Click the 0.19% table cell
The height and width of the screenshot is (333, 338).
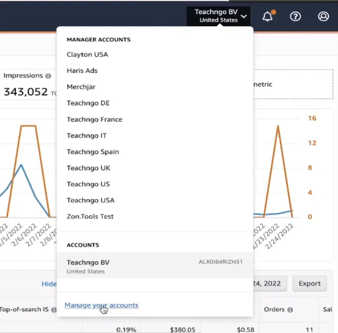(x=126, y=329)
